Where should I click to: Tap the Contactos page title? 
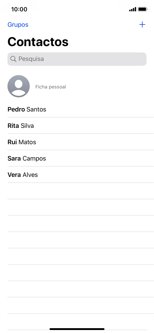(38, 42)
